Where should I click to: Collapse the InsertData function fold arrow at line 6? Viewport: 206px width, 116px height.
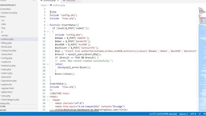pos(48,25)
